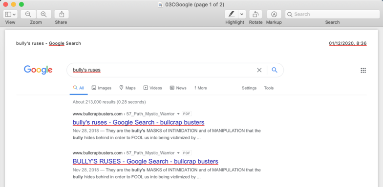Open the Share toolbar button
The width and height of the screenshot is (383, 187).
[62, 15]
